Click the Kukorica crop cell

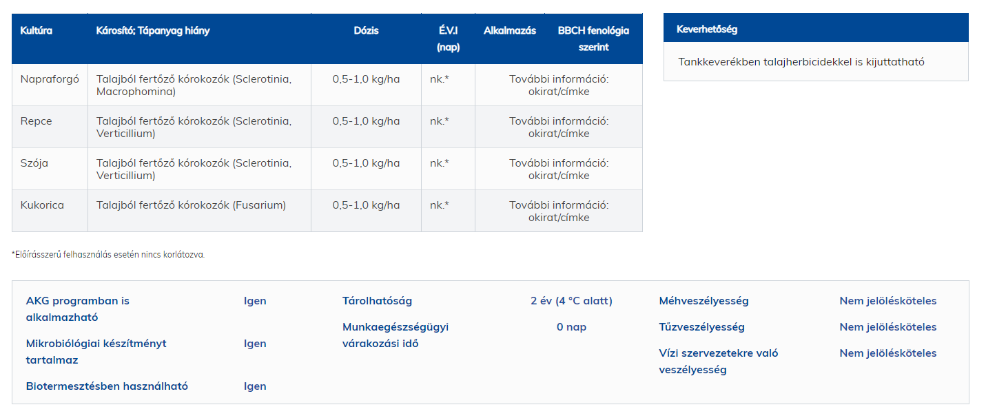[43, 205]
